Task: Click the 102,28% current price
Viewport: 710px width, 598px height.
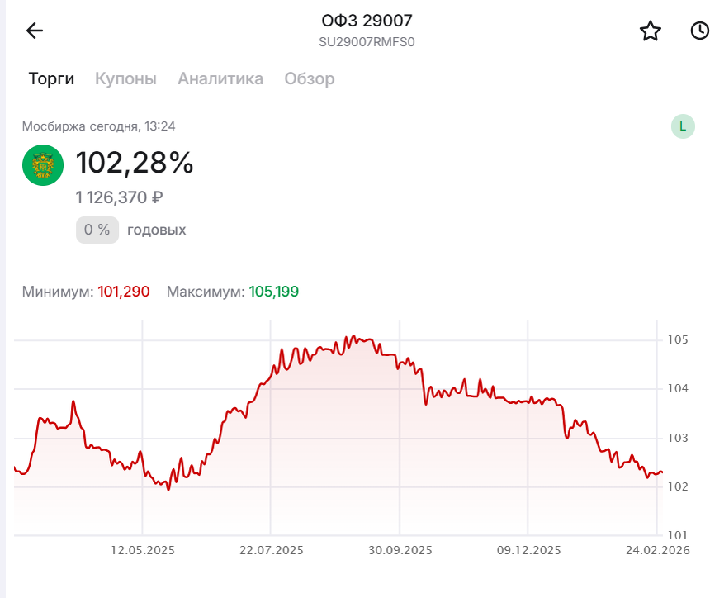Action: click(x=135, y=164)
